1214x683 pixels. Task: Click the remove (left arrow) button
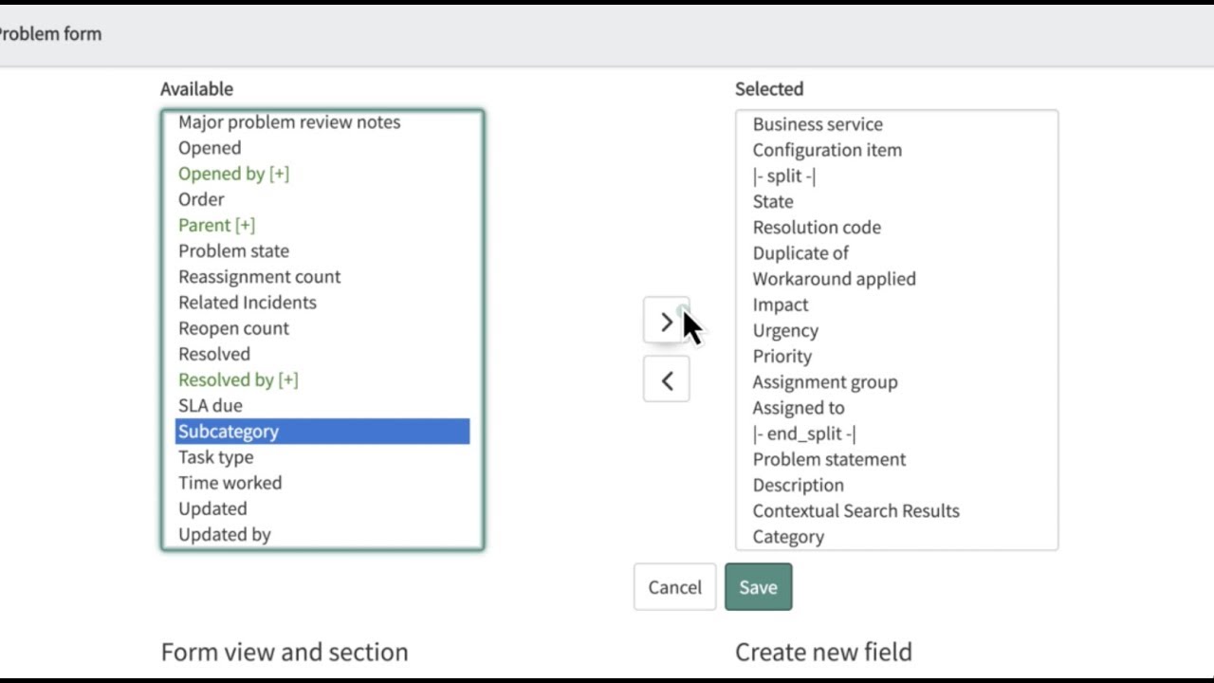tap(666, 380)
